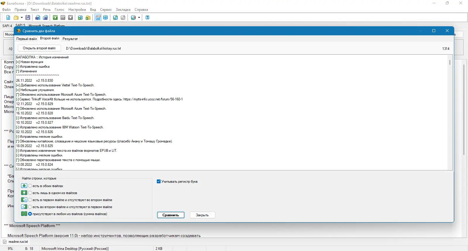
Task: Open the Речь menu
Action: point(47,10)
